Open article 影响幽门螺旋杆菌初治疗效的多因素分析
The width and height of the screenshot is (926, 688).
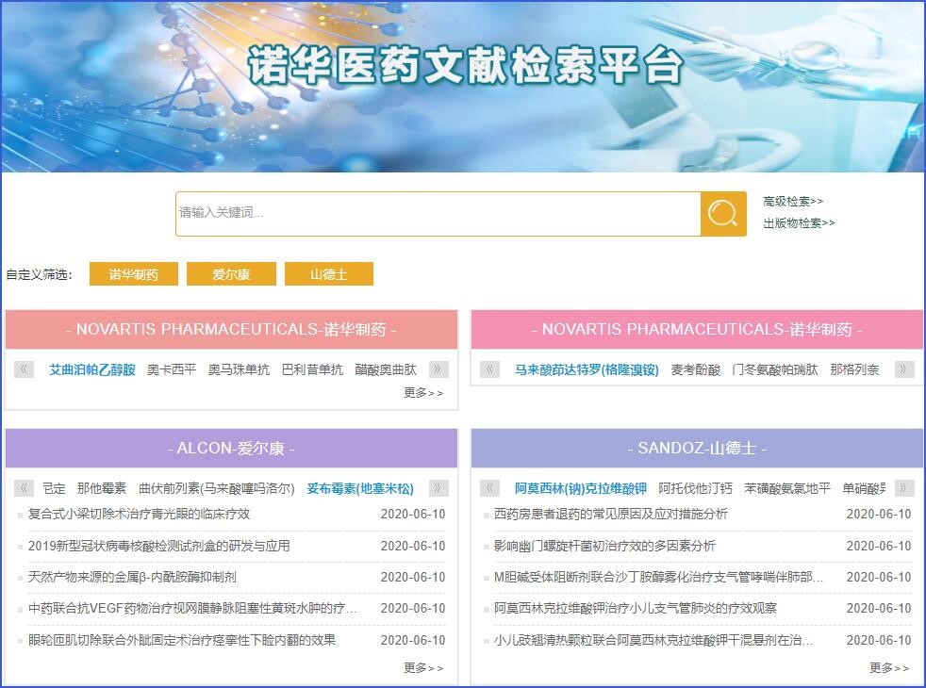click(x=604, y=546)
